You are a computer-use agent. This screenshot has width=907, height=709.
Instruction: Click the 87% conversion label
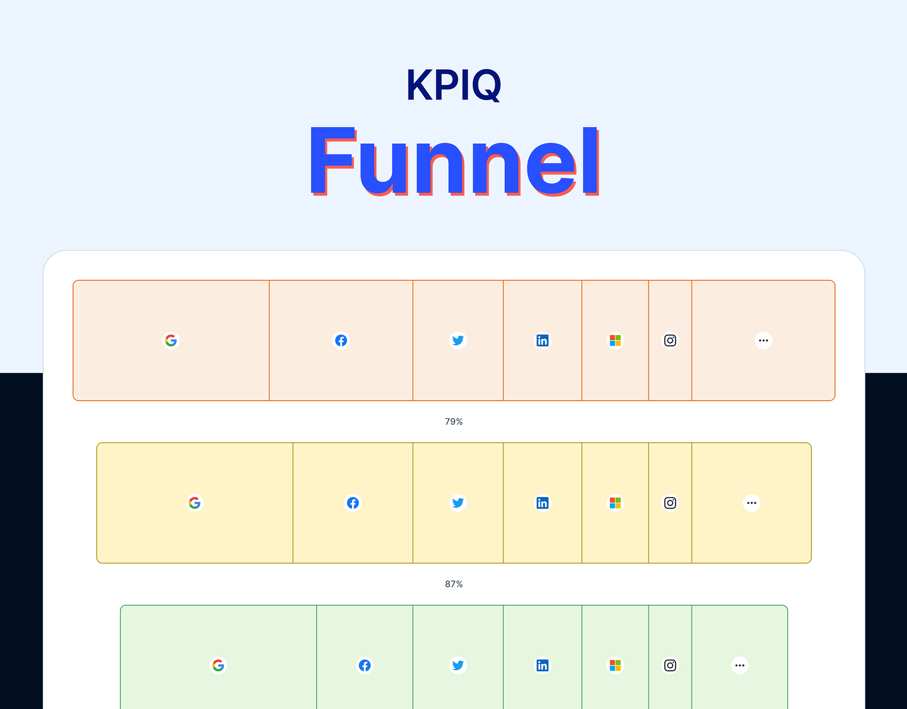[454, 584]
